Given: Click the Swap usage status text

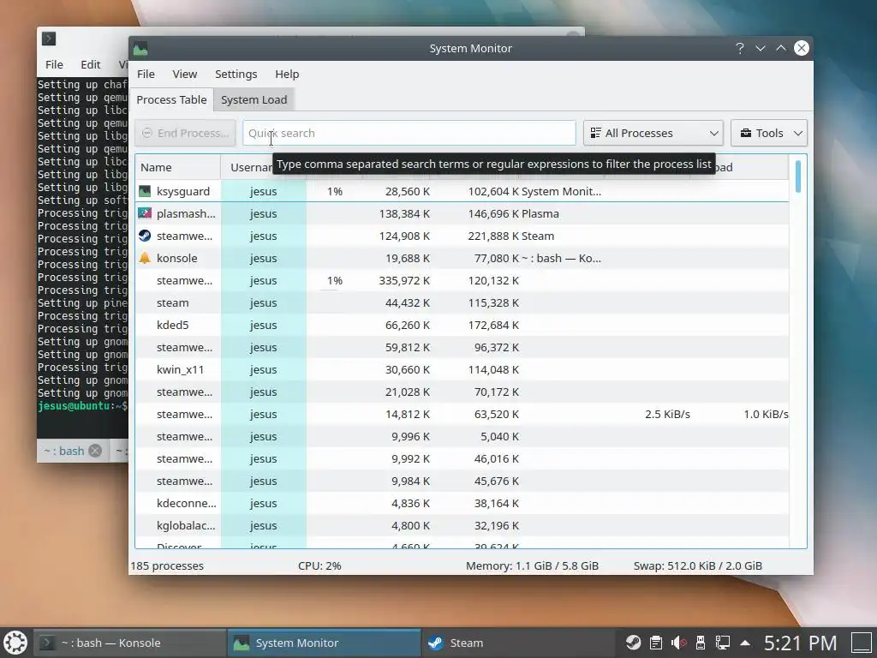Looking at the screenshot, I should click(698, 565).
